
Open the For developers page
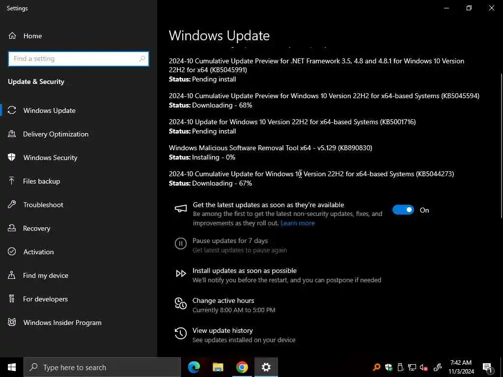point(45,299)
